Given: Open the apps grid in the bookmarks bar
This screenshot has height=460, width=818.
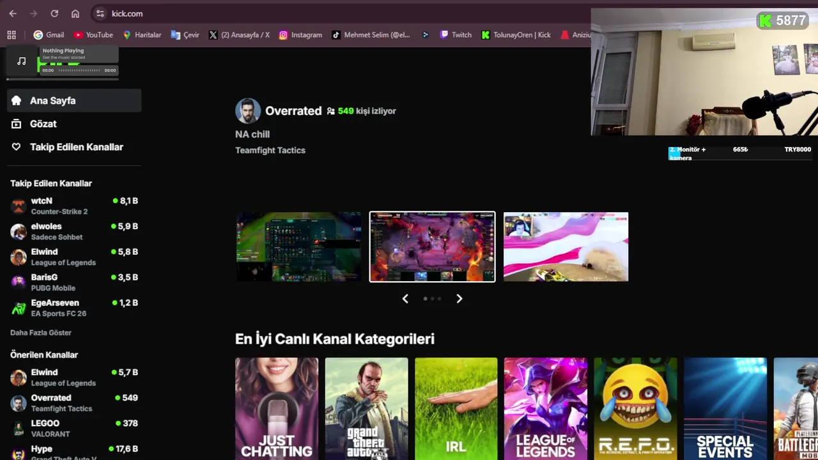Looking at the screenshot, I should tap(12, 35).
